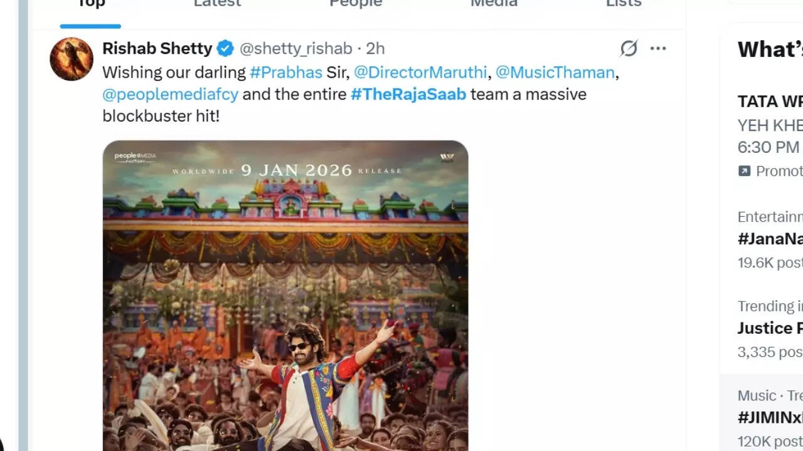
Task: Switch to the Lists tab
Action: point(624,4)
